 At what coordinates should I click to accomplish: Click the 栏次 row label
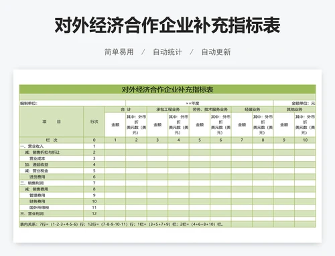(x=52, y=140)
